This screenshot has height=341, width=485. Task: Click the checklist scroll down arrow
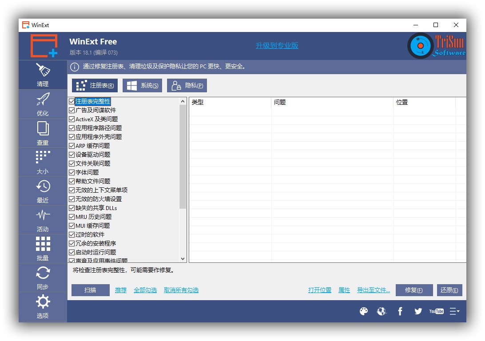click(183, 259)
